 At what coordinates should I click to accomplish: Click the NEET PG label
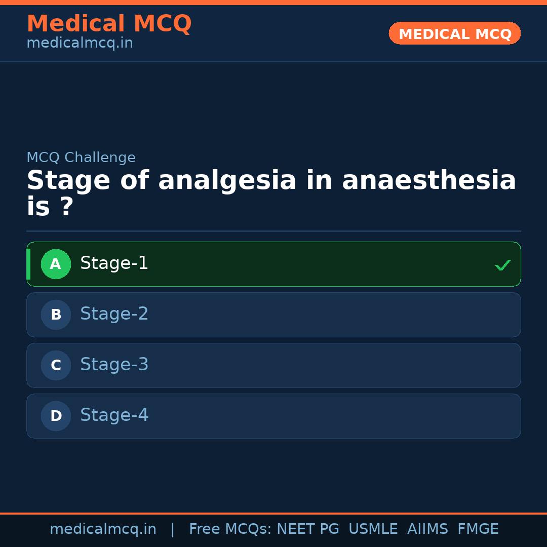[x=307, y=528]
